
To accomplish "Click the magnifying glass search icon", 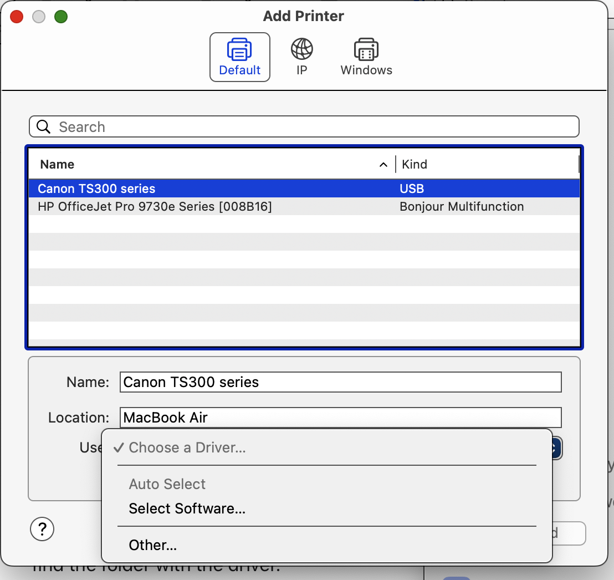I will 43,126.
